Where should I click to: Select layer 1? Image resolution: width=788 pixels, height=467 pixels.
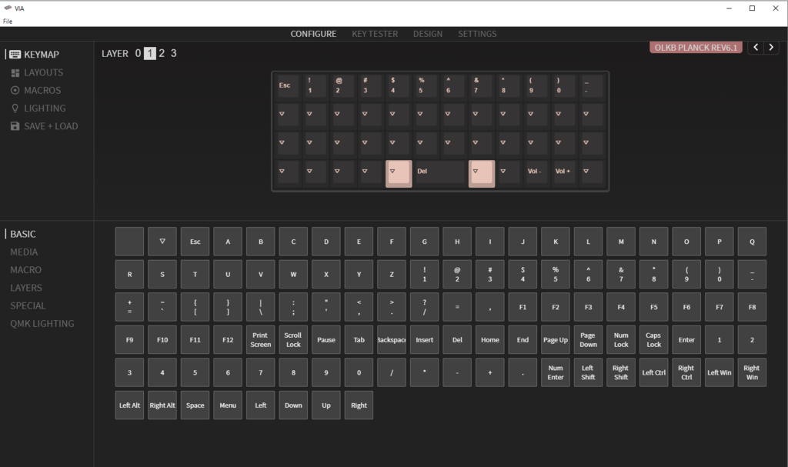[150, 53]
